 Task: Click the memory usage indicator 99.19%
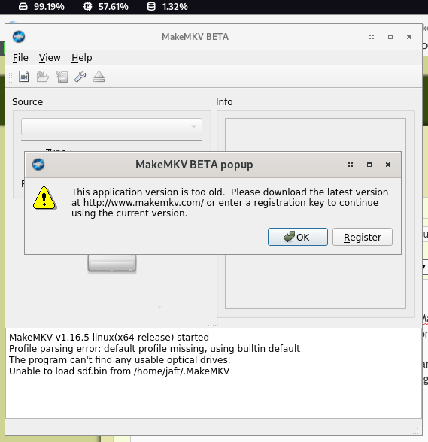tap(41, 7)
